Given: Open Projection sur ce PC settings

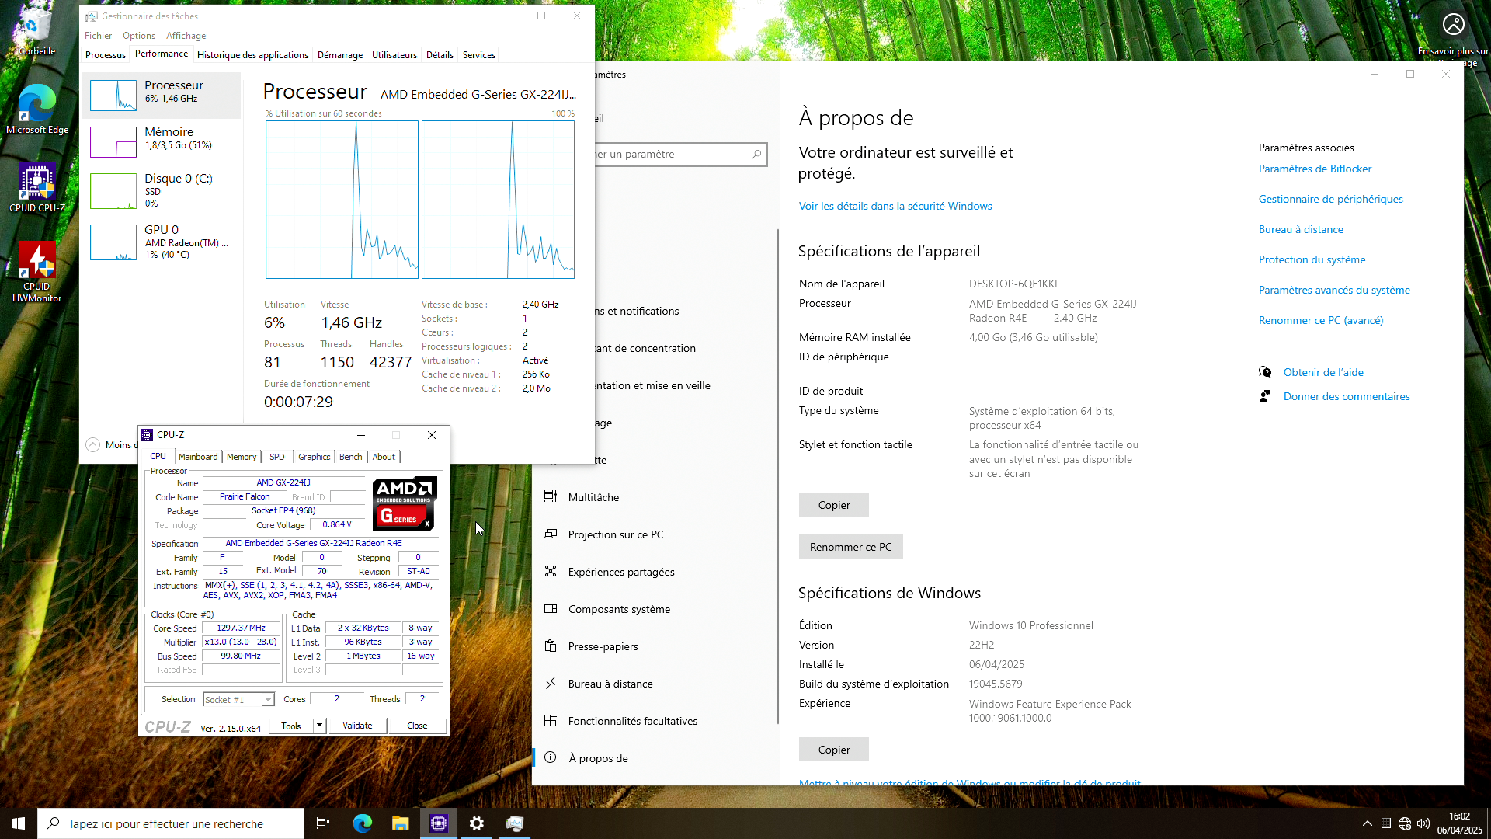Looking at the screenshot, I should pos(616,534).
